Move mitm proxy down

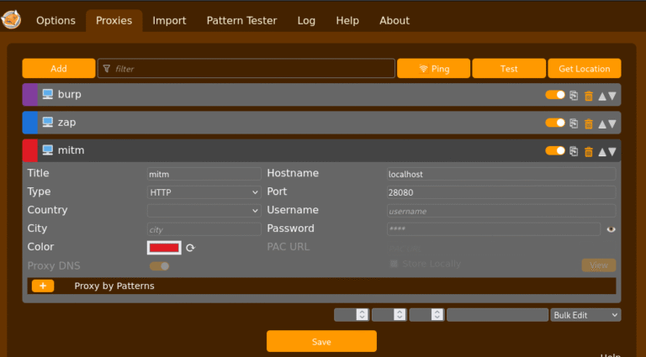[x=612, y=152]
